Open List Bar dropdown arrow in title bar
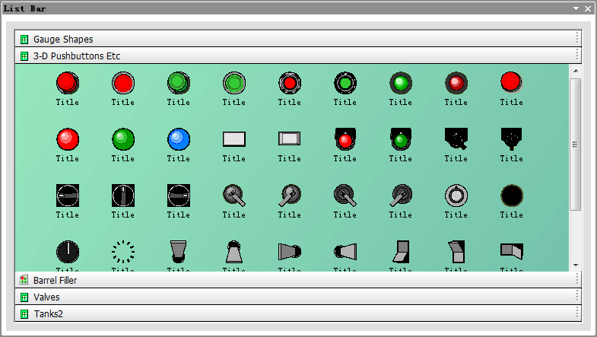 click(576, 8)
